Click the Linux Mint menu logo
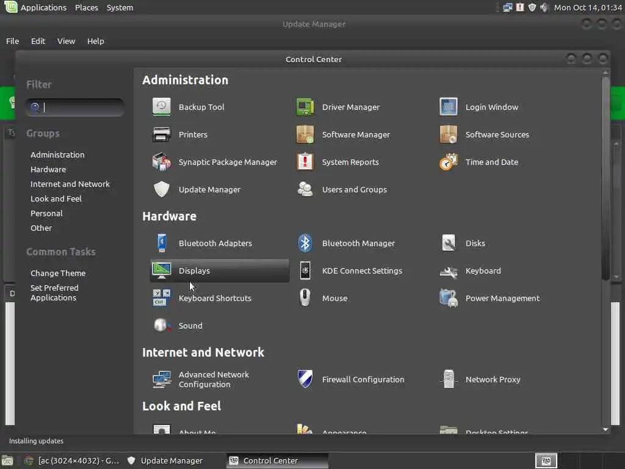The image size is (625, 469). pos(10,7)
